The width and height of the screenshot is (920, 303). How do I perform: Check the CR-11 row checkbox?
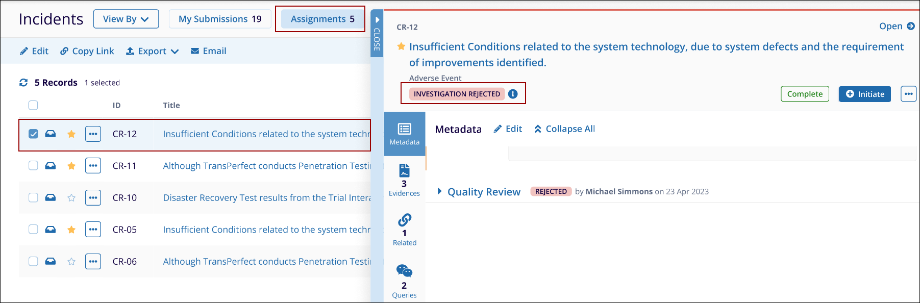tap(33, 166)
